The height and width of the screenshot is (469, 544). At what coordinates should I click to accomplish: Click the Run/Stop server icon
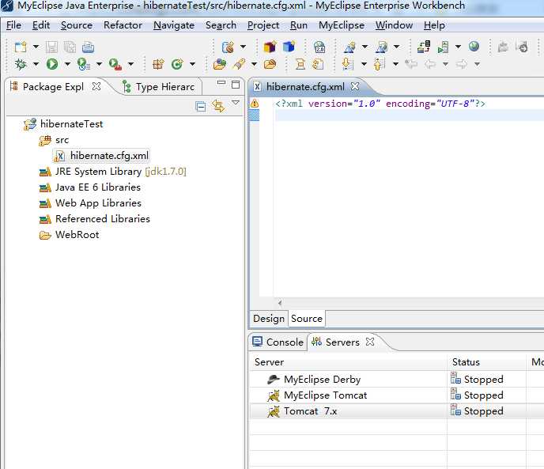(x=444, y=47)
